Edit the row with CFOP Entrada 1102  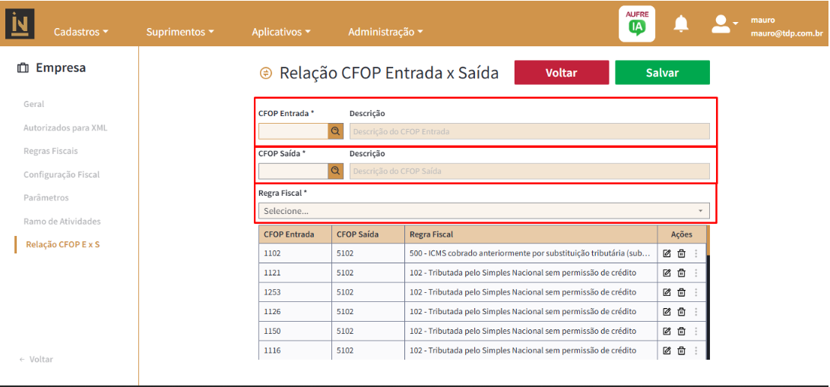667,253
